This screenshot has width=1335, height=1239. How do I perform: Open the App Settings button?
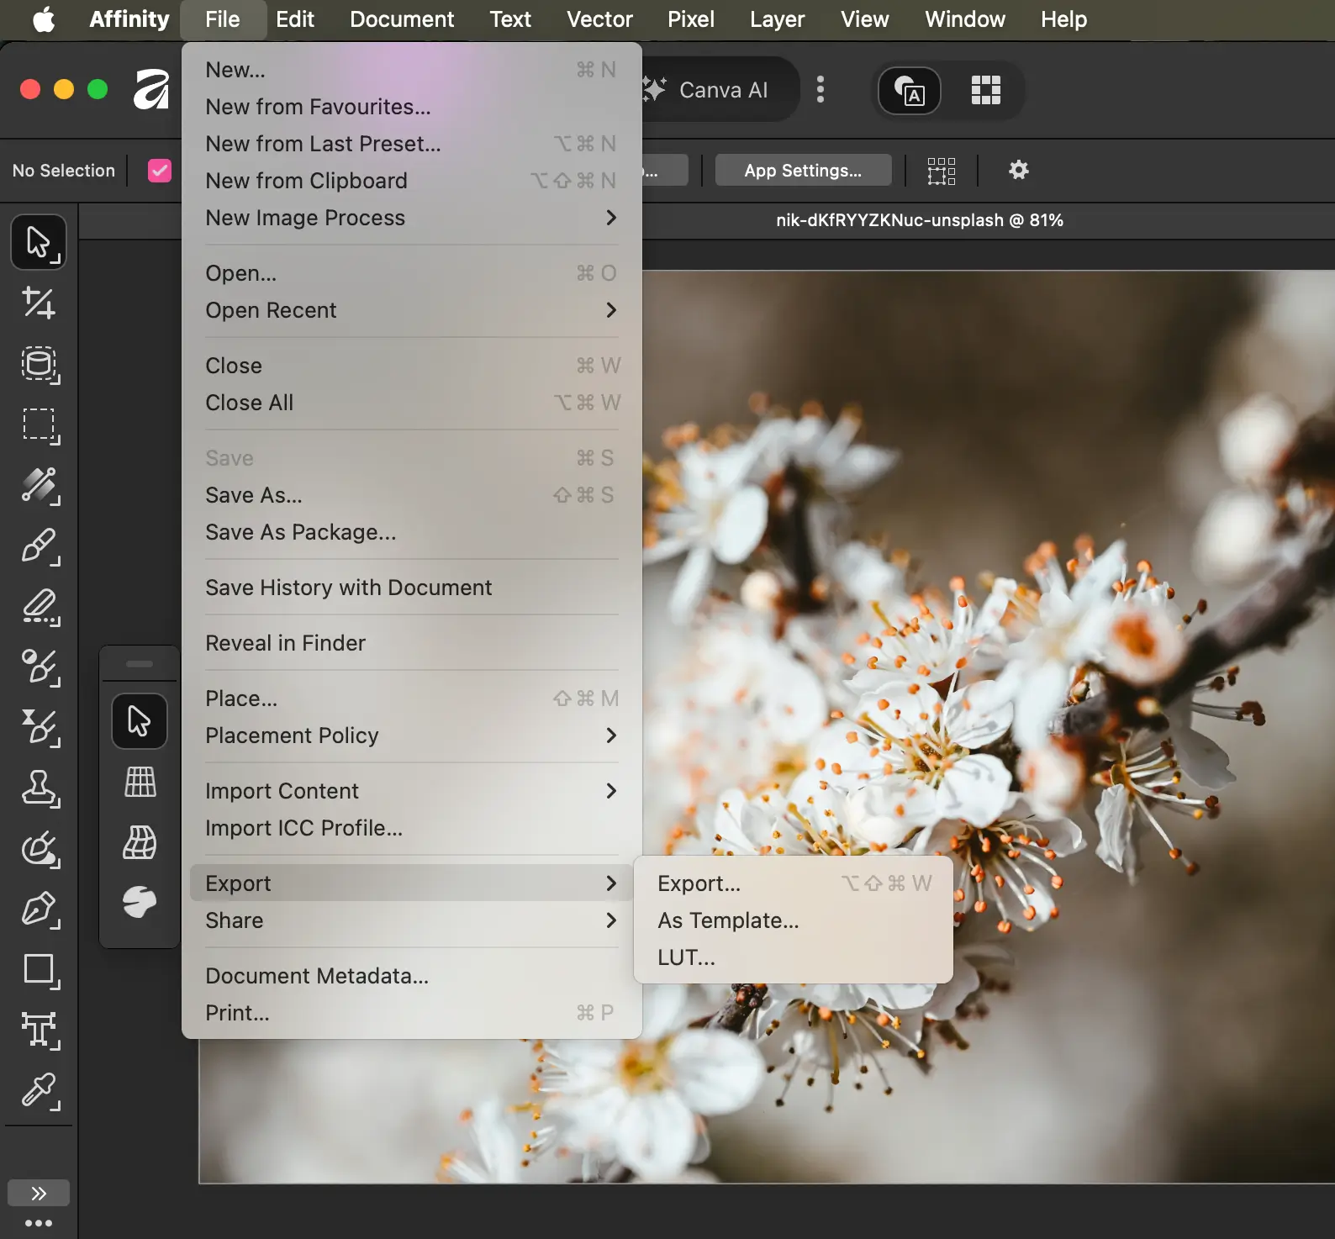[803, 171]
